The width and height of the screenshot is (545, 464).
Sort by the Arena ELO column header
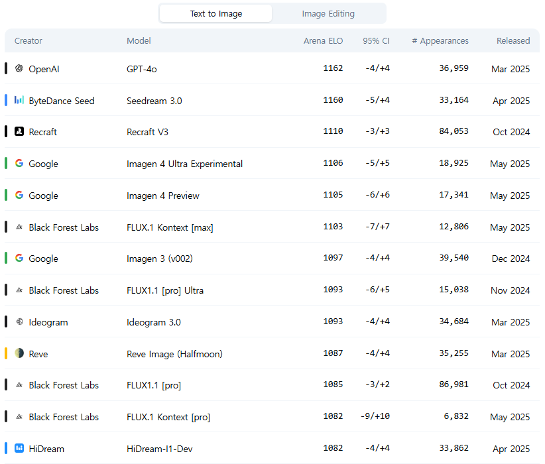tap(323, 41)
